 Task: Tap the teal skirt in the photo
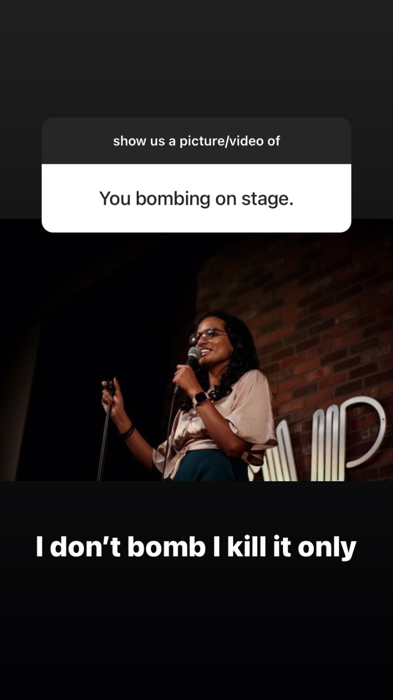tap(210, 466)
